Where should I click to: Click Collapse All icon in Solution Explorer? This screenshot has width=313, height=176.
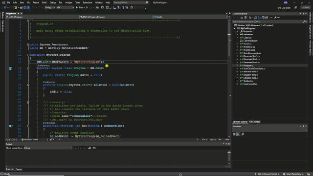point(263,18)
